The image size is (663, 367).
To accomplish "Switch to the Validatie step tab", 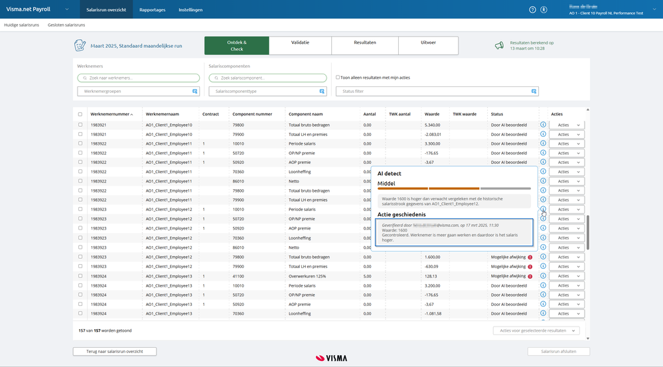I will click(300, 45).
